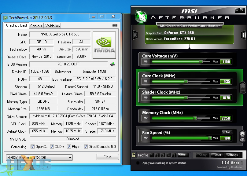The width and height of the screenshot is (247, 176).
Task: Click the NVIDIA logo in GPU-Z
Action: (104, 45)
